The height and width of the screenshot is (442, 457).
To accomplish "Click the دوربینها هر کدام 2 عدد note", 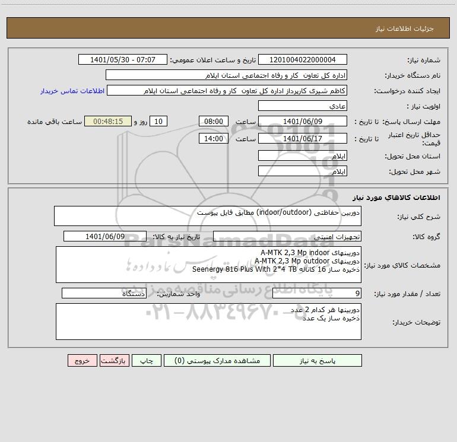I will (325, 310).
